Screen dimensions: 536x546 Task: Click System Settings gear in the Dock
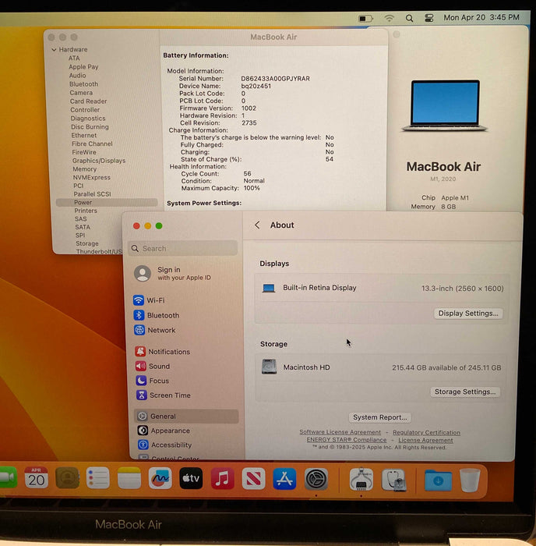click(316, 479)
